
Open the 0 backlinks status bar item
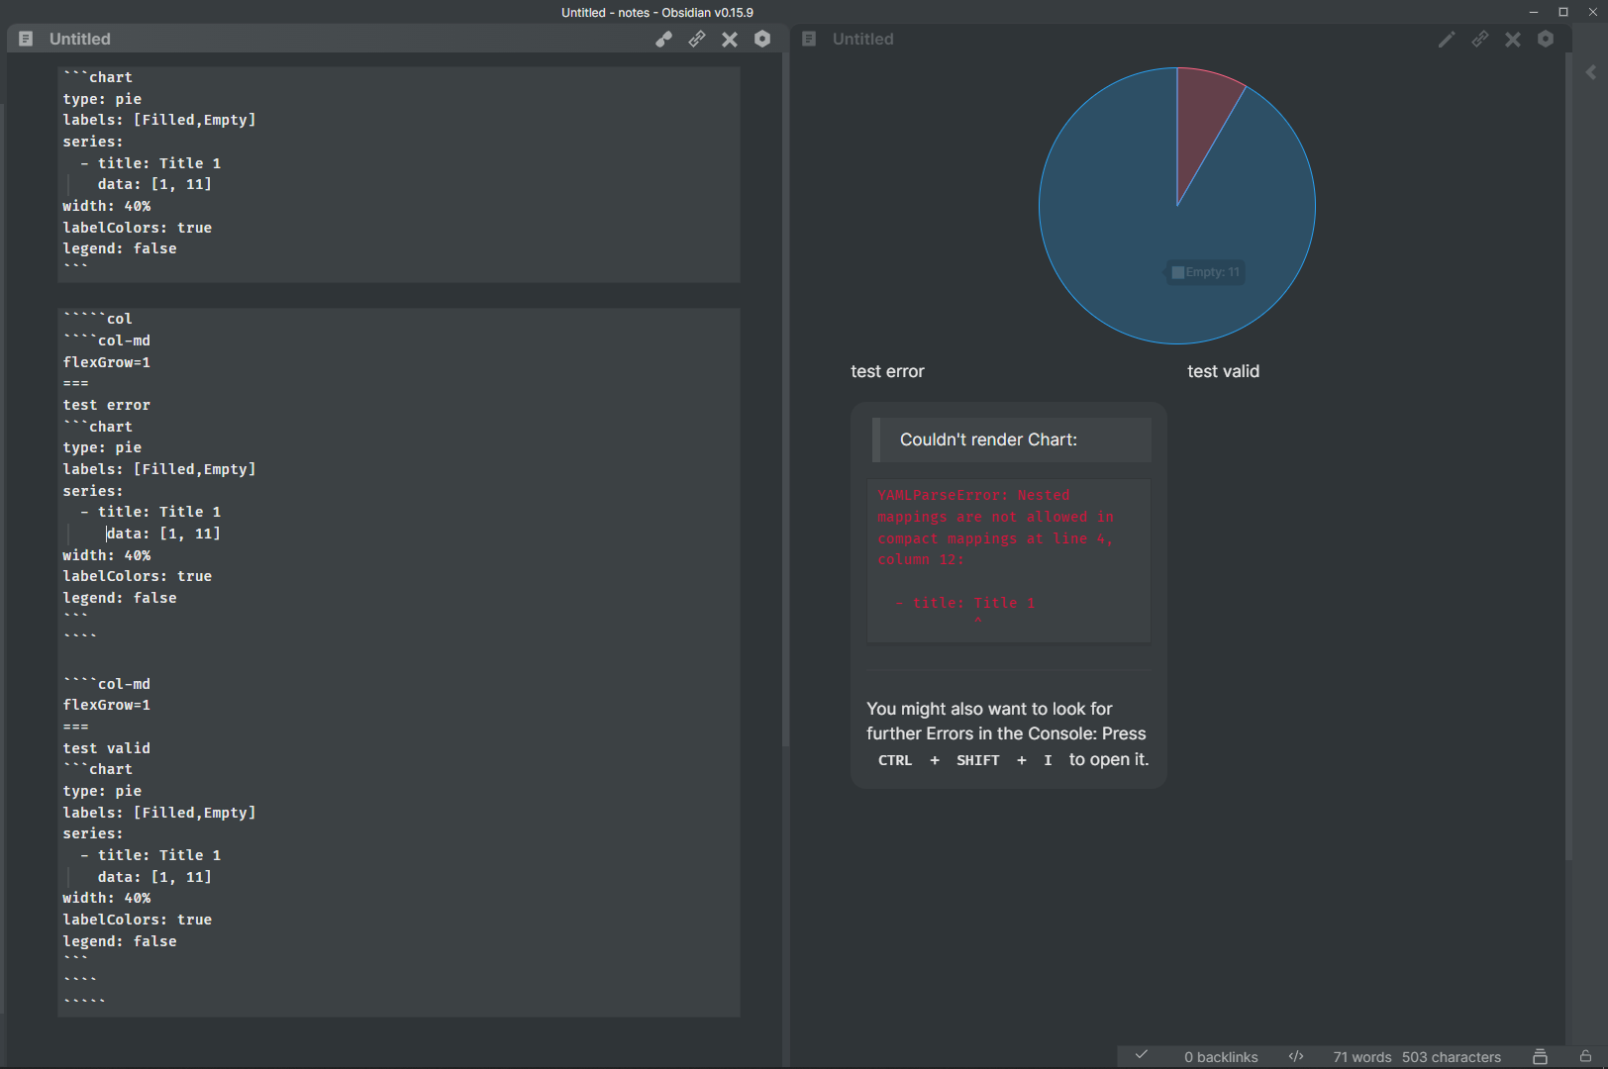pyautogui.click(x=1221, y=1057)
